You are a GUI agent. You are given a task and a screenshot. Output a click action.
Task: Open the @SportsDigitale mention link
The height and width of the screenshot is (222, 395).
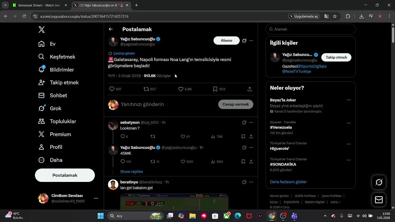(x=312, y=66)
